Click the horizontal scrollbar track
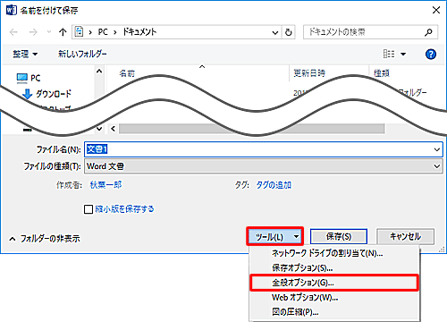This screenshot has width=447, height=322. [x=252, y=129]
